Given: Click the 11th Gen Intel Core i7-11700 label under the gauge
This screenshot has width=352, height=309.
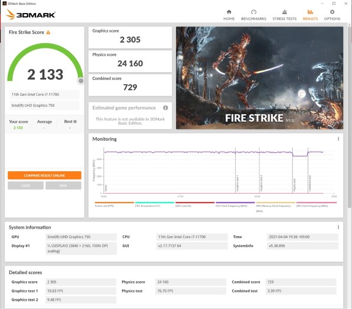Looking at the screenshot, I should point(44,95).
